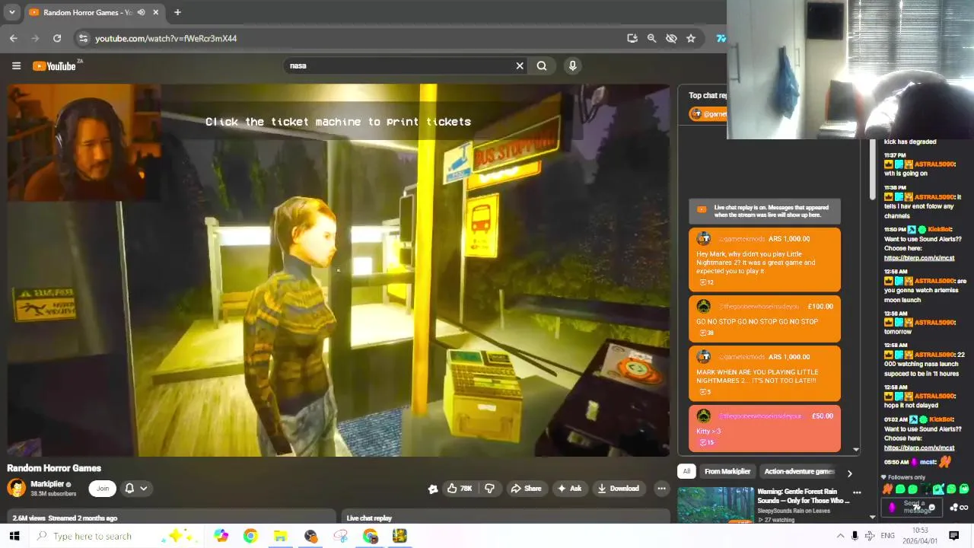
Task: Open the Windows Start menu
Action: pos(14,536)
